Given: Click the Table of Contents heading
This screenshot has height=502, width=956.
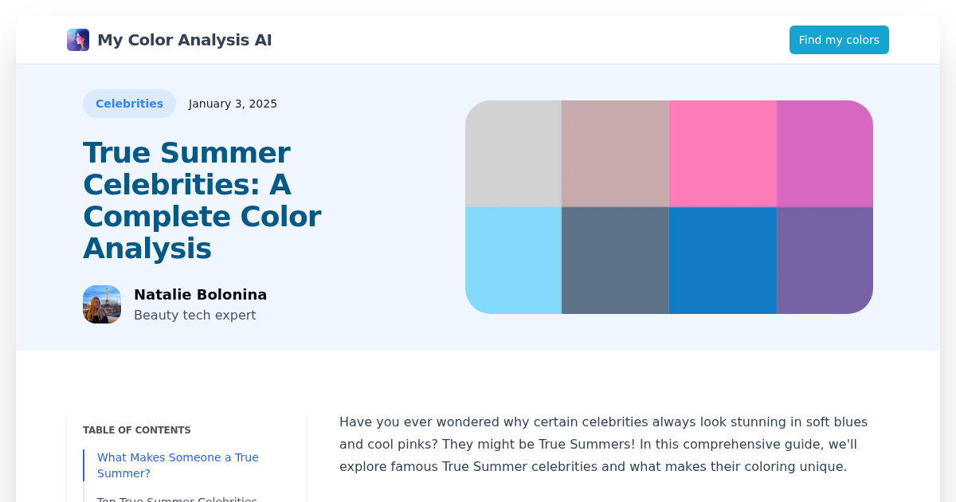Looking at the screenshot, I should (x=136, y=429).
